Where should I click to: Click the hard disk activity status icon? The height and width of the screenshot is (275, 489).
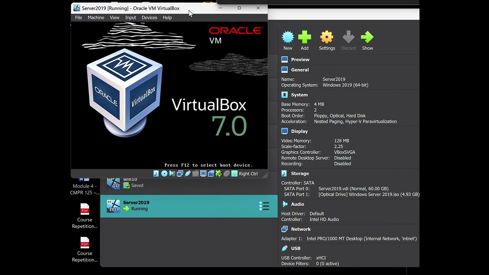156,174
